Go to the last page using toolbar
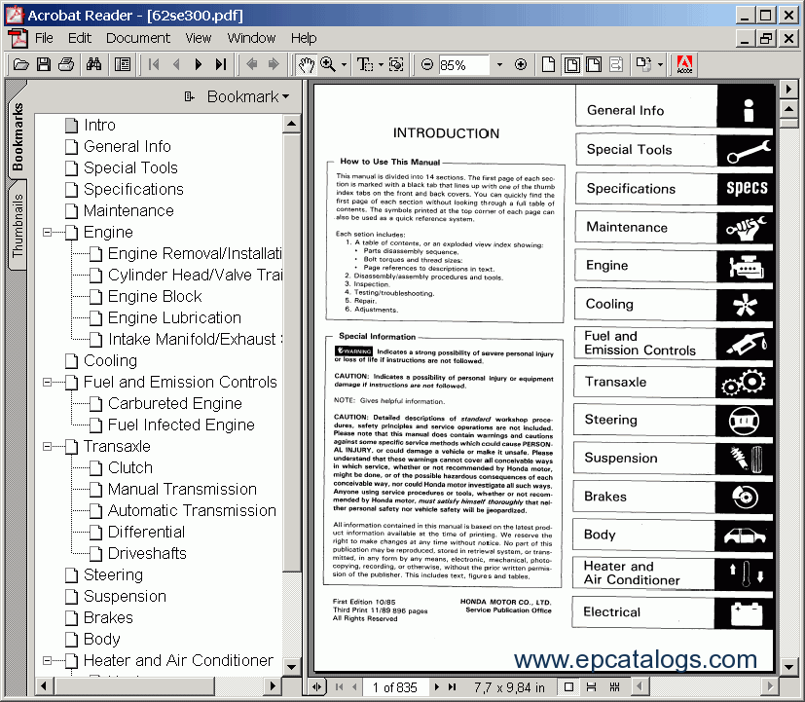 click(x=221, y=64)
